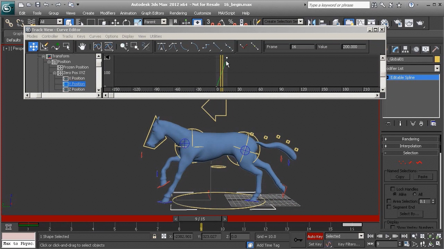Select the Move Keys tool in Curve Editor
The width and height of the screenshot is (444, 249).
(33, 46)
